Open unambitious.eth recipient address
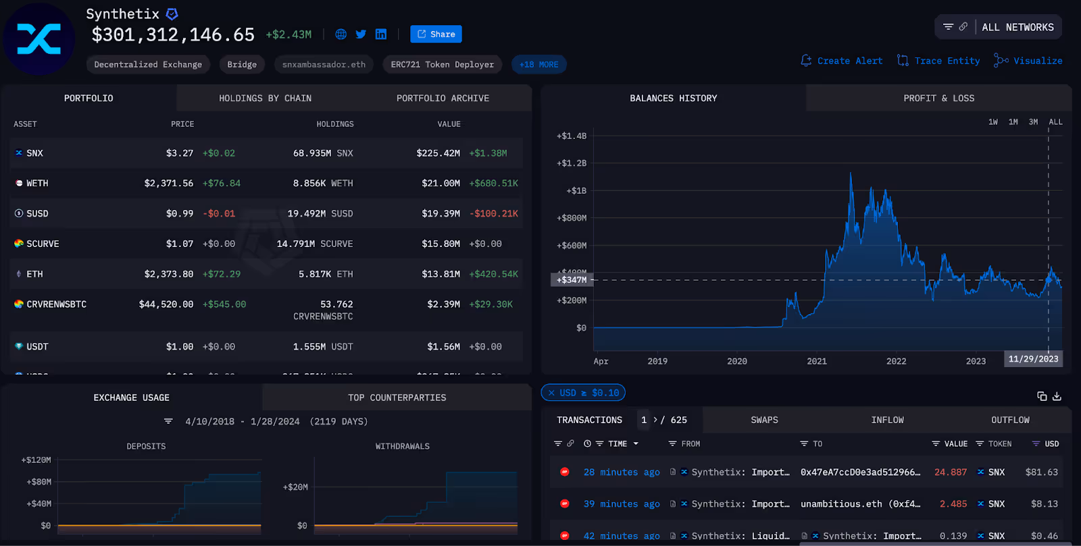 tap(860, 503)
